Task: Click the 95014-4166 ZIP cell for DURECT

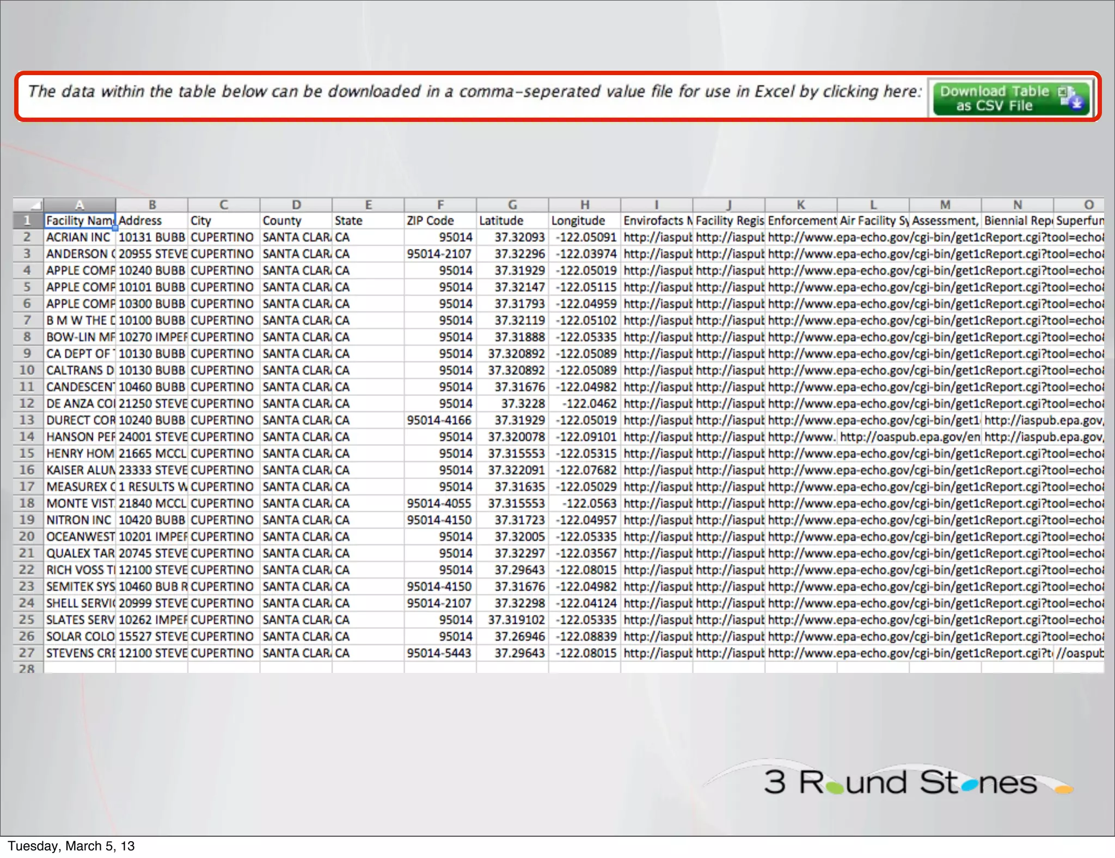Action: pyautogui.click(x=440, y=420)
